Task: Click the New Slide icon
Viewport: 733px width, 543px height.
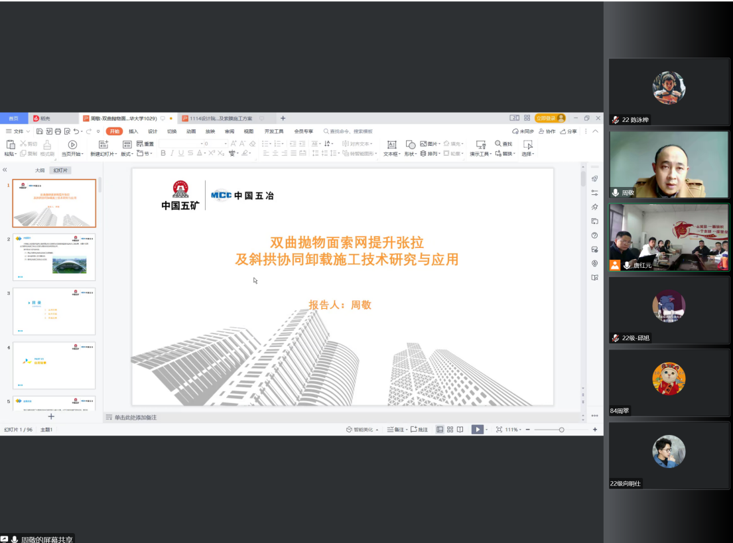Action: 103,145
